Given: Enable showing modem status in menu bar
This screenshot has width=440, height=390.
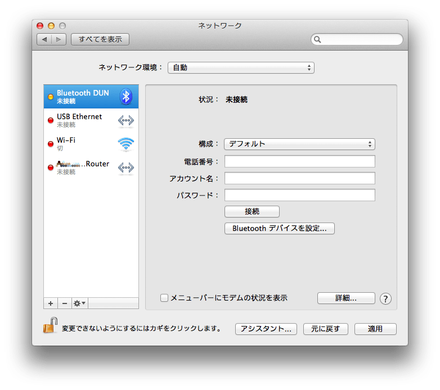Looking at the screenshot, I should [x=164, y=298].
